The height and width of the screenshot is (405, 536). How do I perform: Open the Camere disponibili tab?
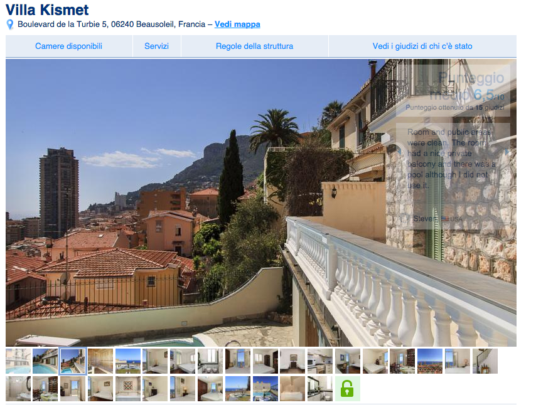(x=68, y=46)
